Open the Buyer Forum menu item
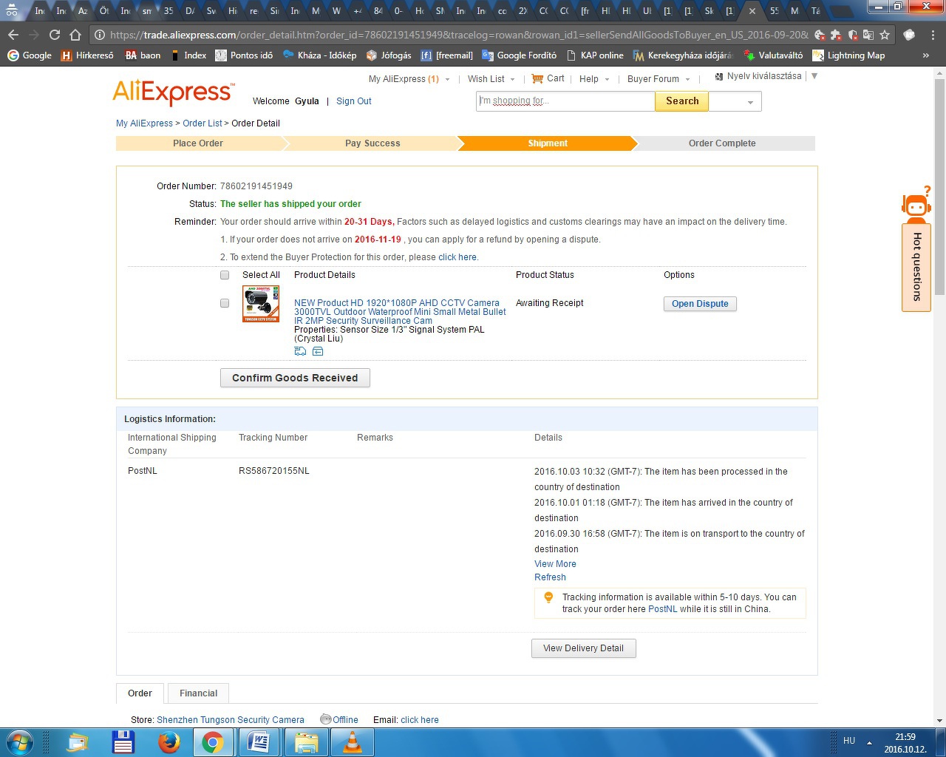The image size is (946, 757). point(653,79)
